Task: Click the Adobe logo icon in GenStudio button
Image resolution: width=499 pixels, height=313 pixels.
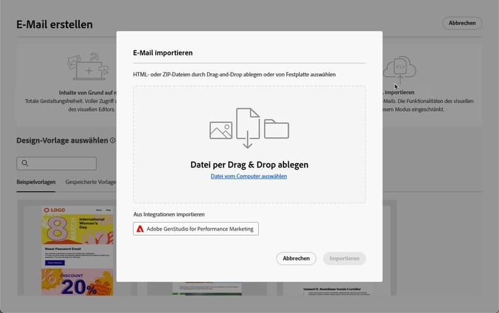Action: (x=140, y=229)
